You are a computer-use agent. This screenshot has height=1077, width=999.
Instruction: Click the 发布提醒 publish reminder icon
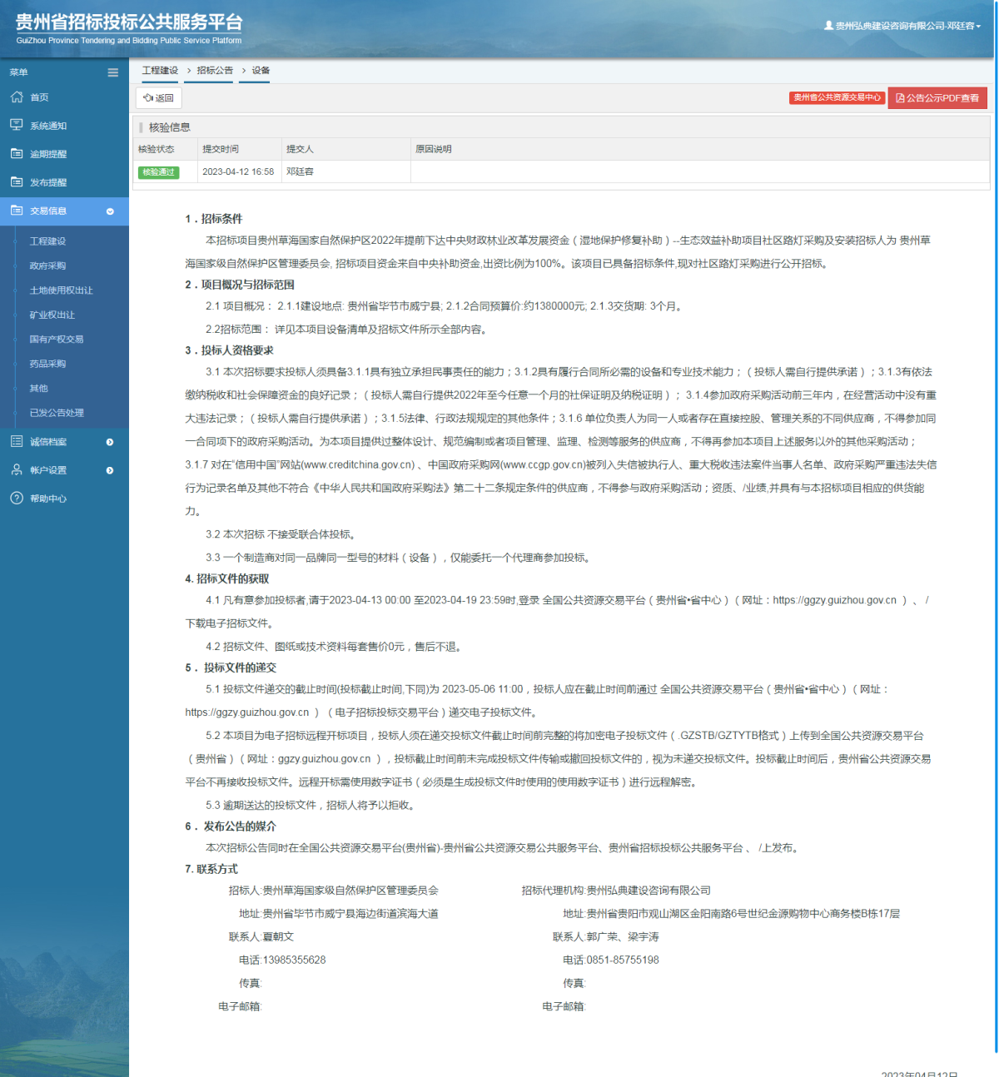click(17, 181)
